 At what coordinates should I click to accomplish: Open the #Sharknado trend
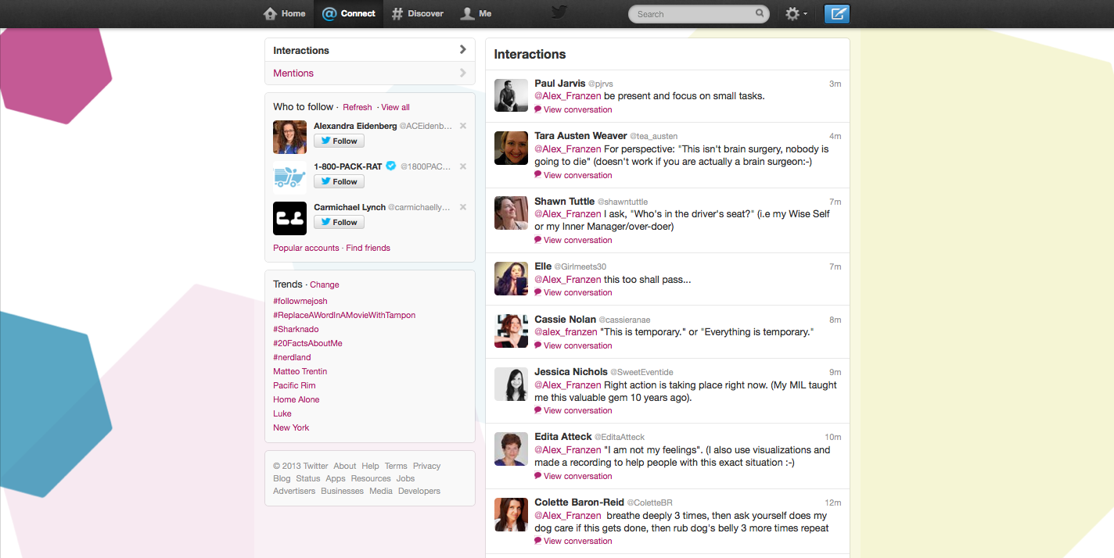(x=296, y=329)
